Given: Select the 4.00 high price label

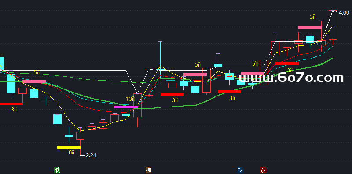Looking at the screenshot, I should [x=344, y=13].
